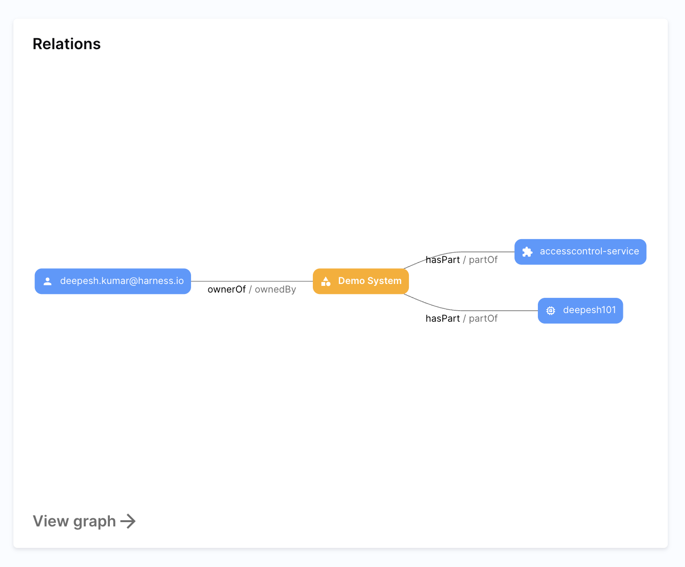Click hasPart label near deepesh101 edge

tap(442, 318)
